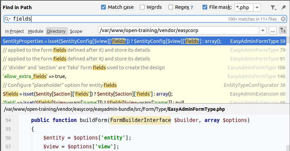The height and width of the screenshot is (151, 290).
Task: Click line number 56 in preview gutter
Action: click(x=8, y=138)
